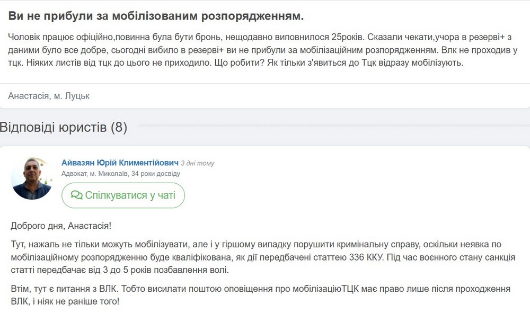The height and width of the screenshot is (322, 530).
Task: Click the answer count (8) in heading
Action: click(x=119, y=128)
